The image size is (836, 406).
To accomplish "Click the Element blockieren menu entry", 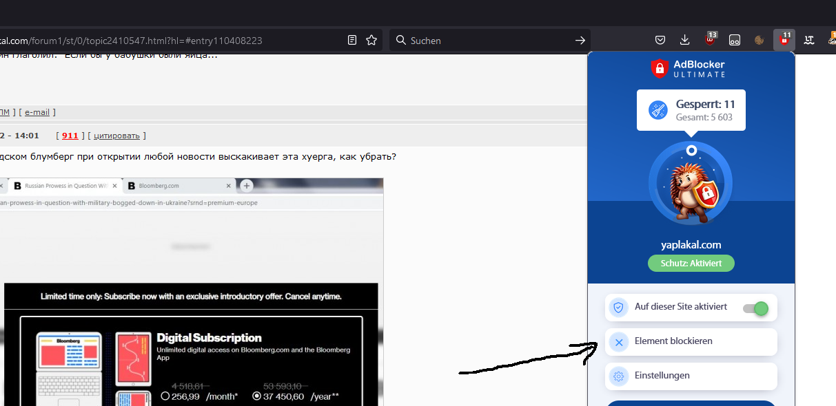I will tap(691, 342).
